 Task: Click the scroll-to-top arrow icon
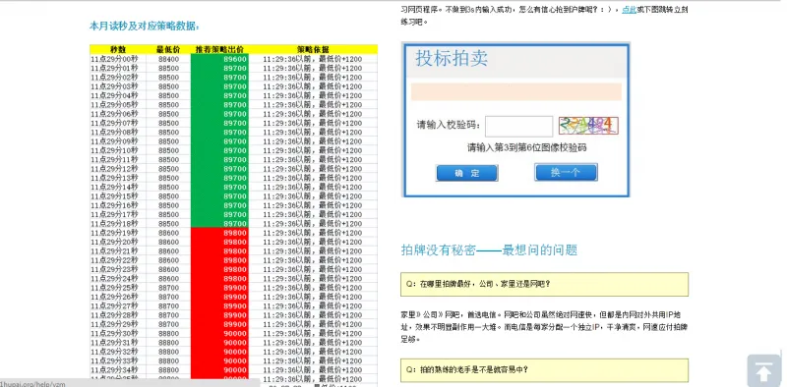[x=763, y=370]
